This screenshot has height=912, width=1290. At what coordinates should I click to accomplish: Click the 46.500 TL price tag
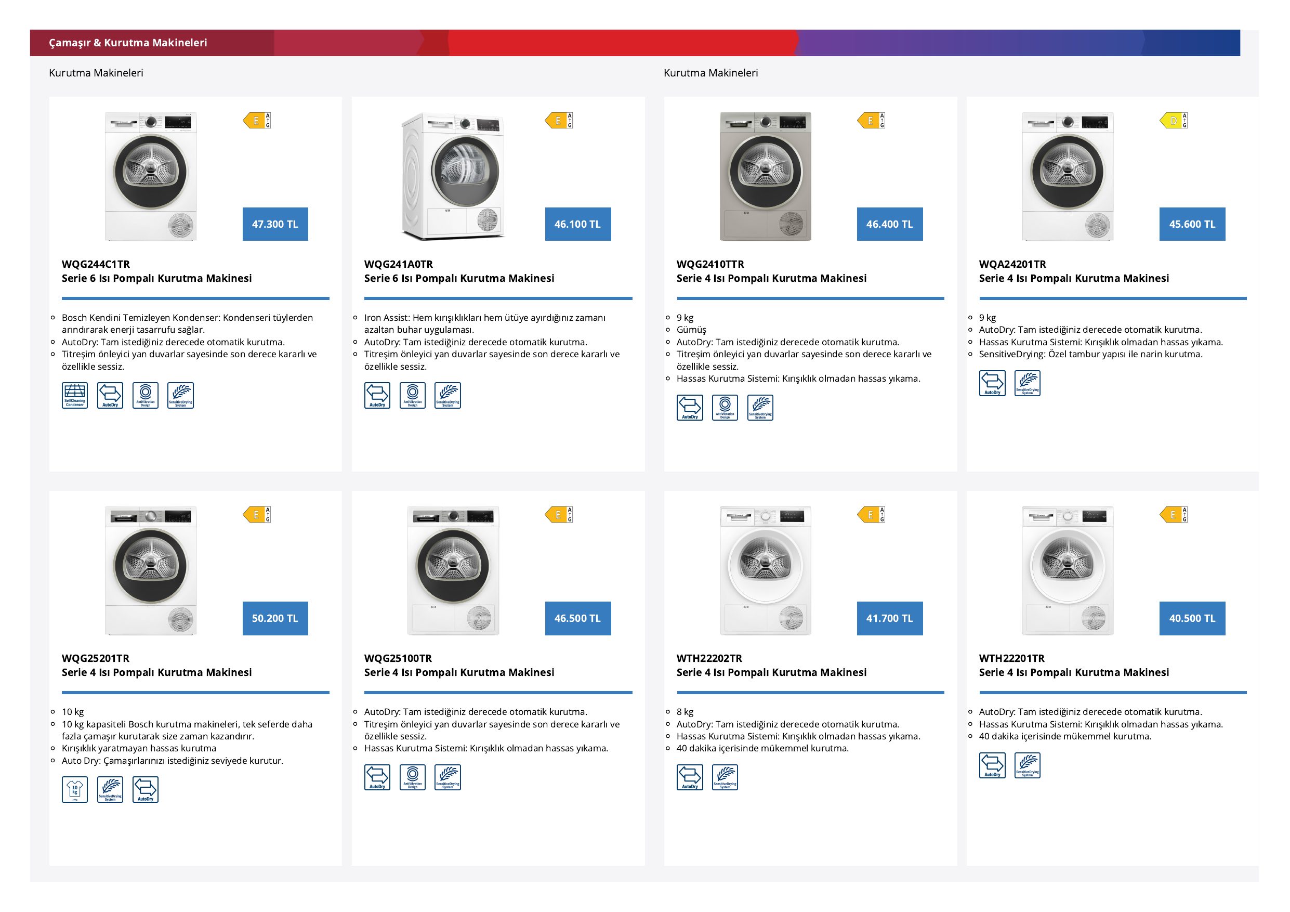pos(577,619)
